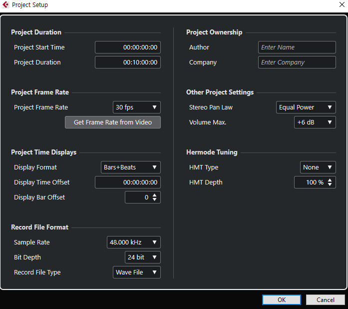
Task: Click the Project Frame Rate section heading
Action: click(40, 92)
